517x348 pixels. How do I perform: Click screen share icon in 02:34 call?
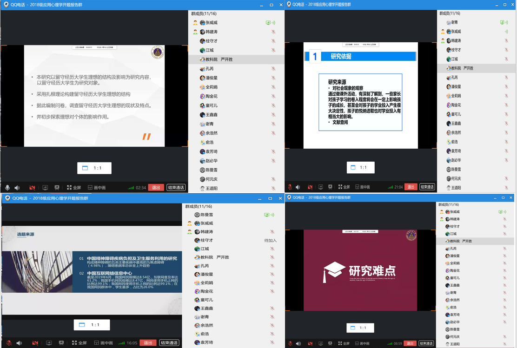[x=45, y=188]
